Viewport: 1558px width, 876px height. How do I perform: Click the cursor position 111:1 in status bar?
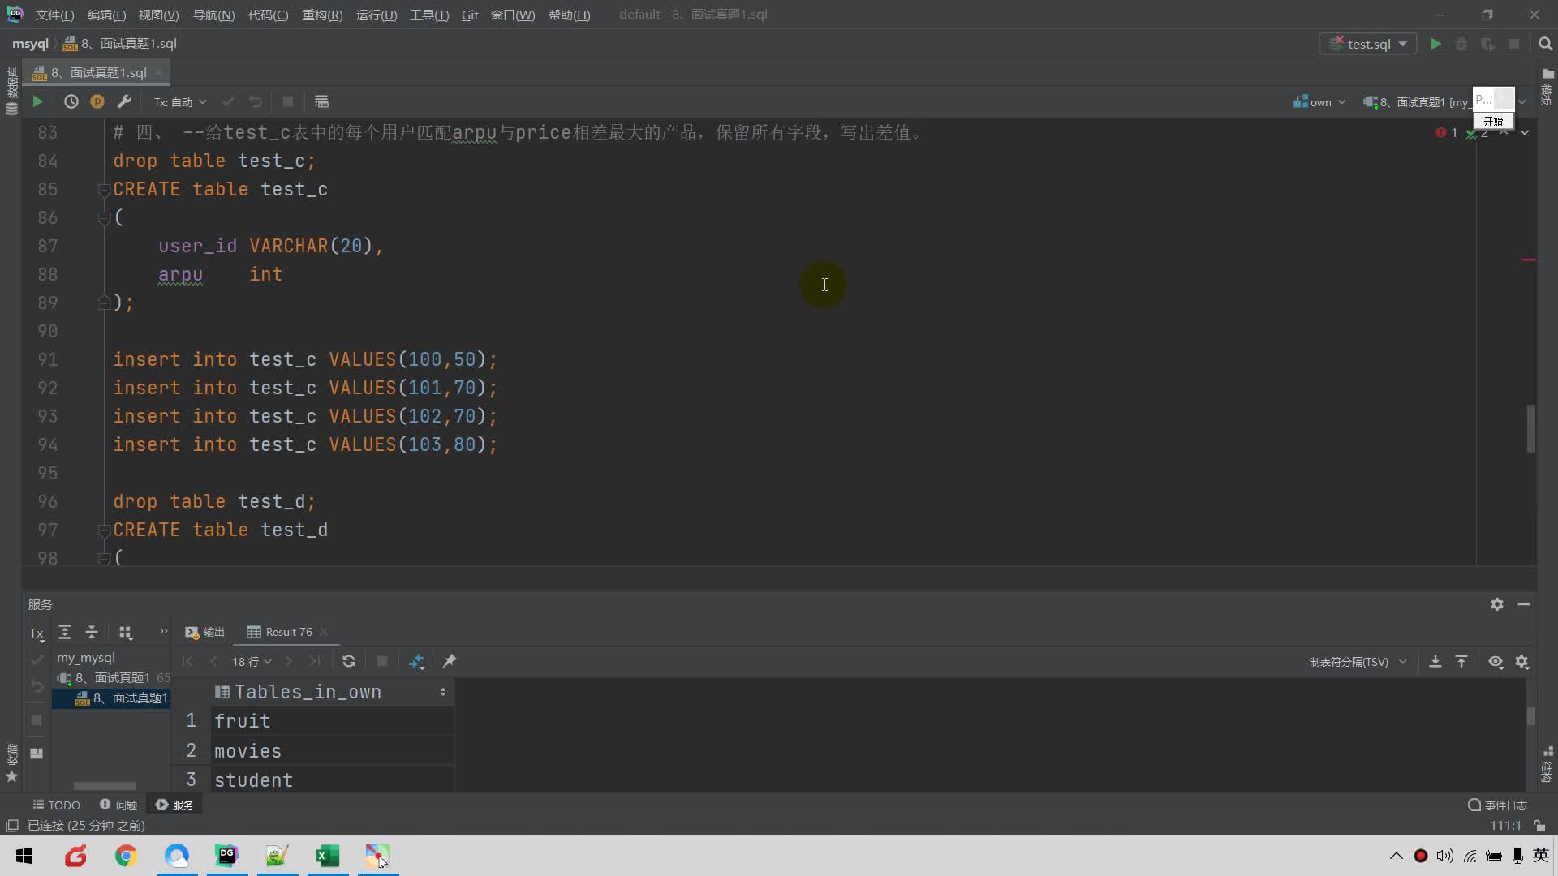click(1505, 826)
